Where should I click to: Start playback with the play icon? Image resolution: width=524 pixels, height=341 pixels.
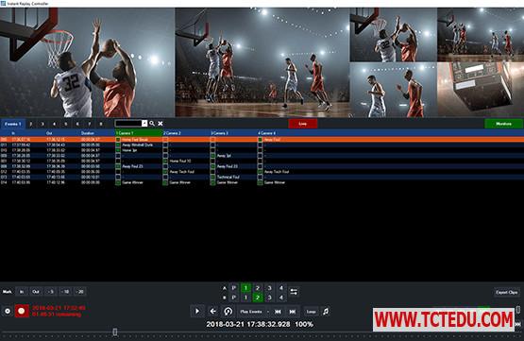[x=197, y=312]
